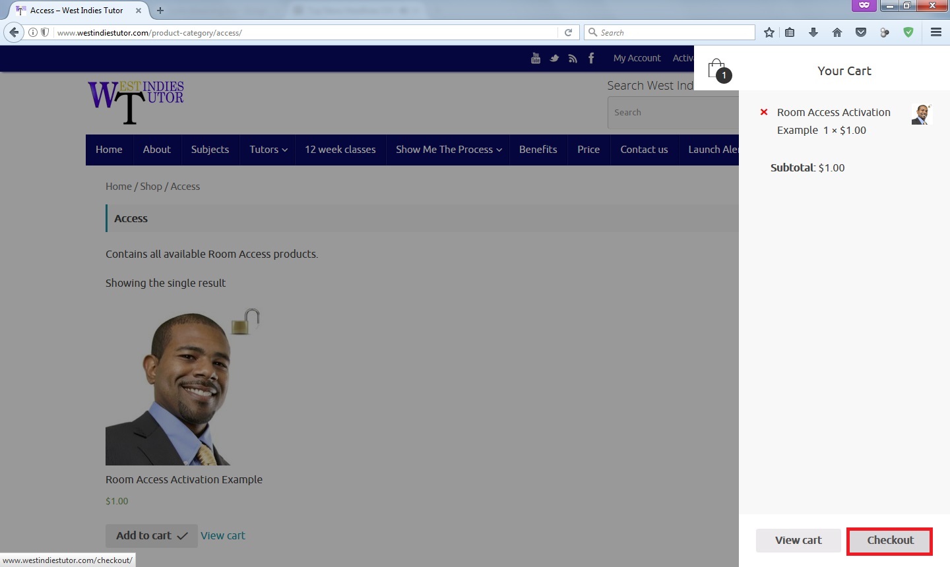Click the West Indies Tutor logo
Screen dimensions: 950x567
pos(136,103)
